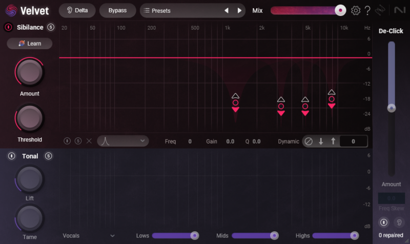This screenshot has height=244, width=410.
Task: Go to previous preset arrow
Action: (x=227, y=10)
